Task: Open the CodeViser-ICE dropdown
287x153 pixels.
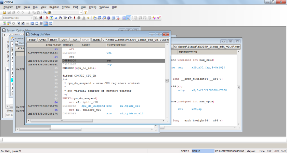Action: (32, 18)
